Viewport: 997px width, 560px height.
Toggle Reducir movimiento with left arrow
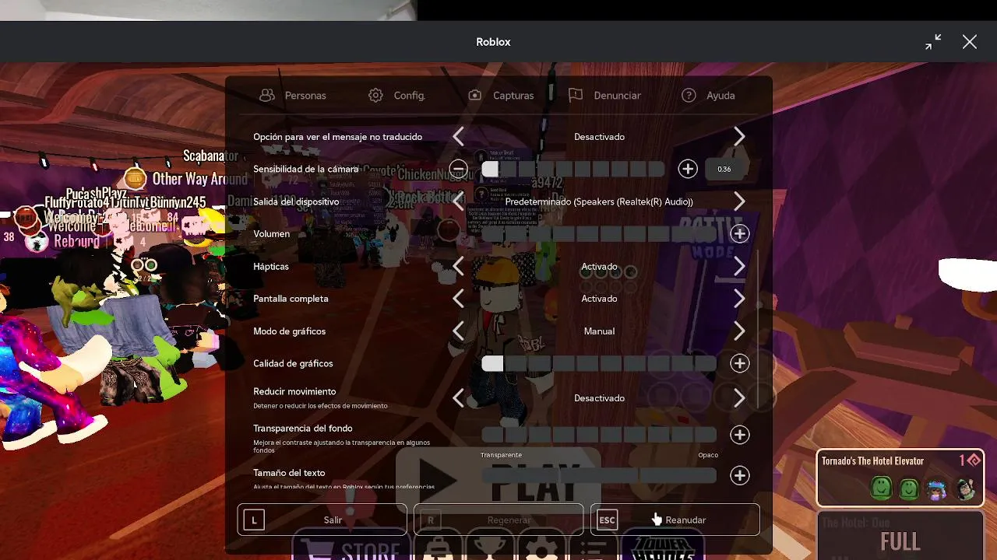pyautogui.click(x=459, y=398)
